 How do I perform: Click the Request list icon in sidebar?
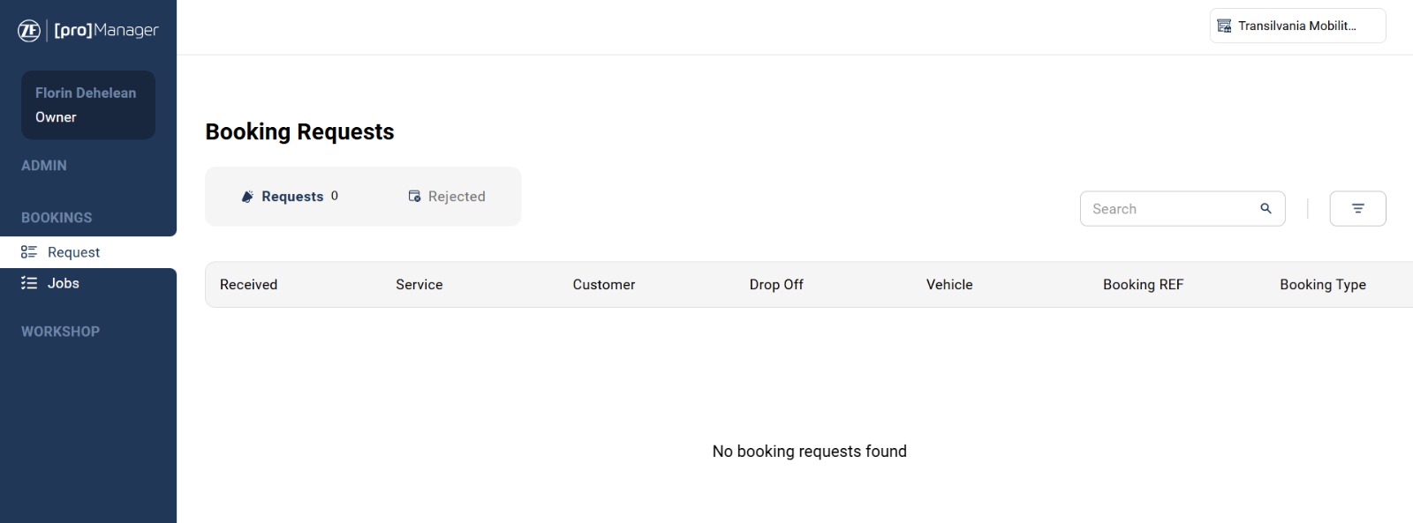[29, 252]
